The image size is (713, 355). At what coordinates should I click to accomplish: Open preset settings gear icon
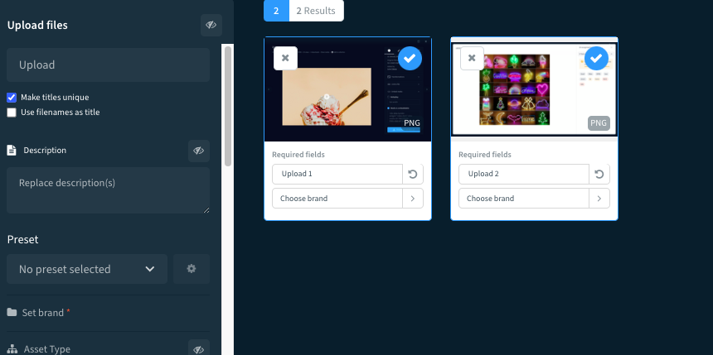(192, 269)
